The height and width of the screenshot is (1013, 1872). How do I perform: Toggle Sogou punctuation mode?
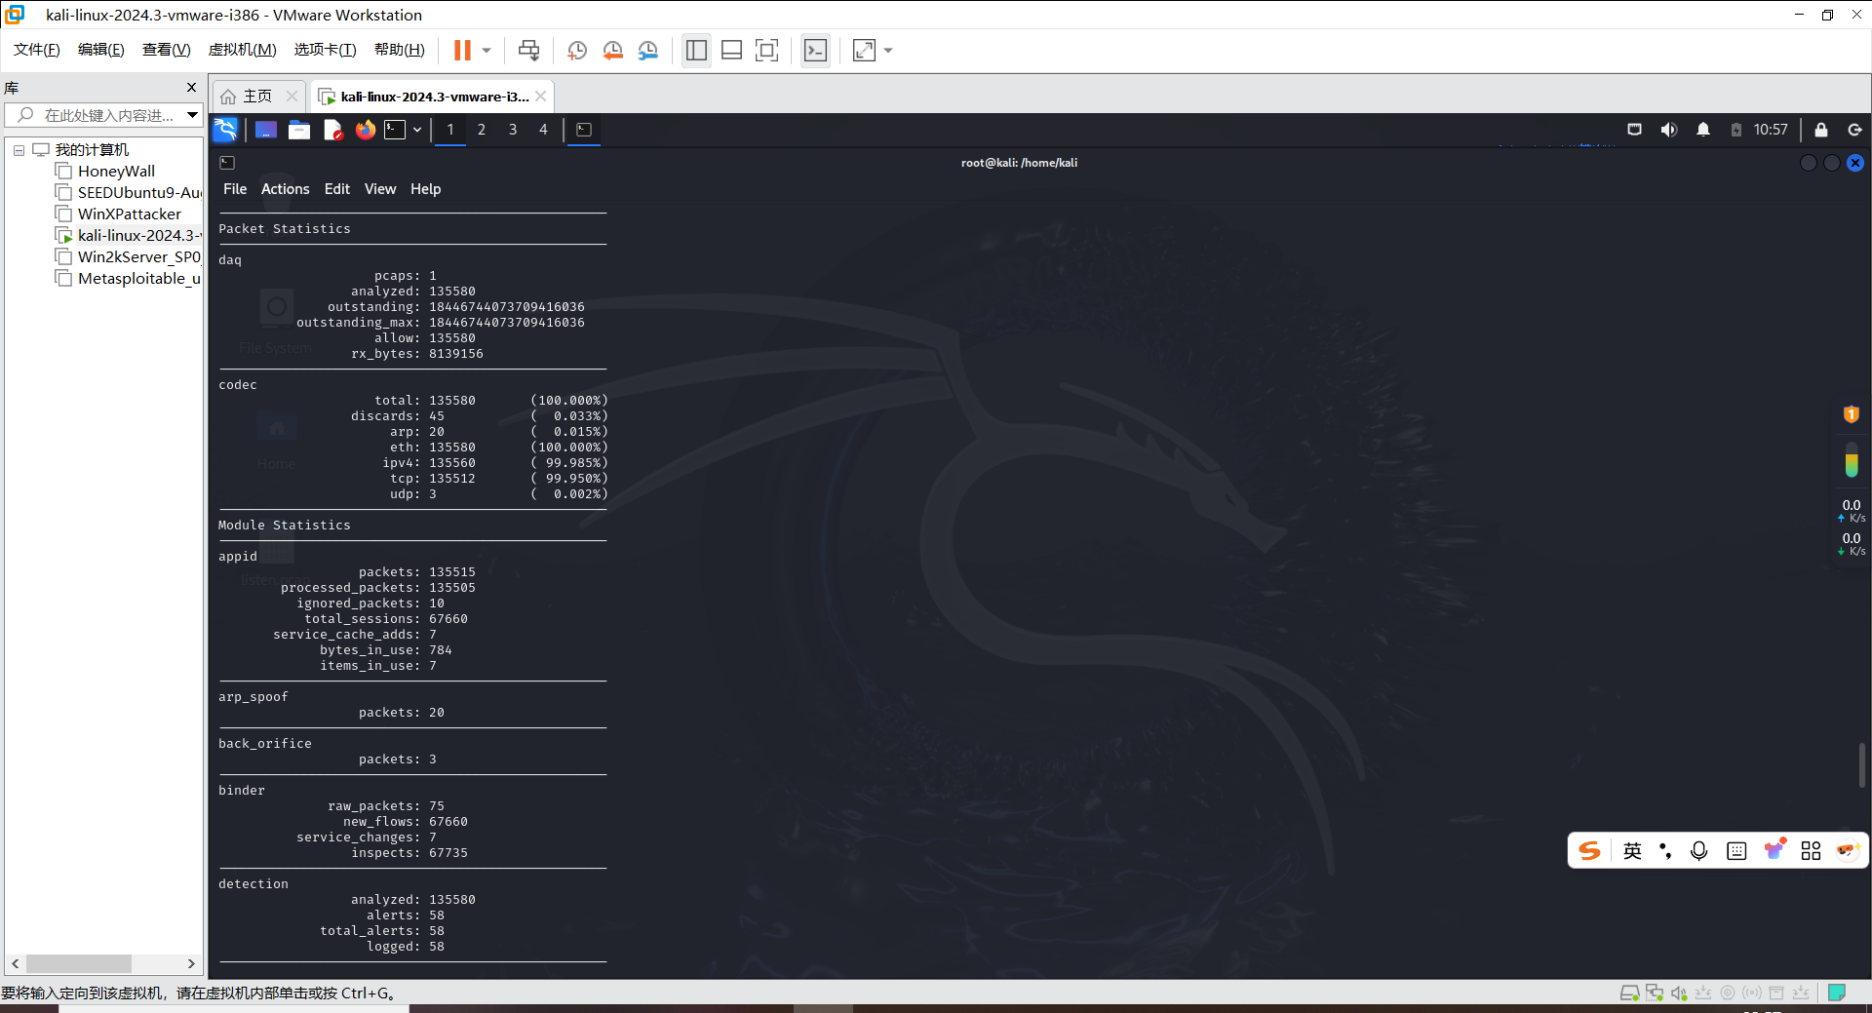[x=1665, y=851]
